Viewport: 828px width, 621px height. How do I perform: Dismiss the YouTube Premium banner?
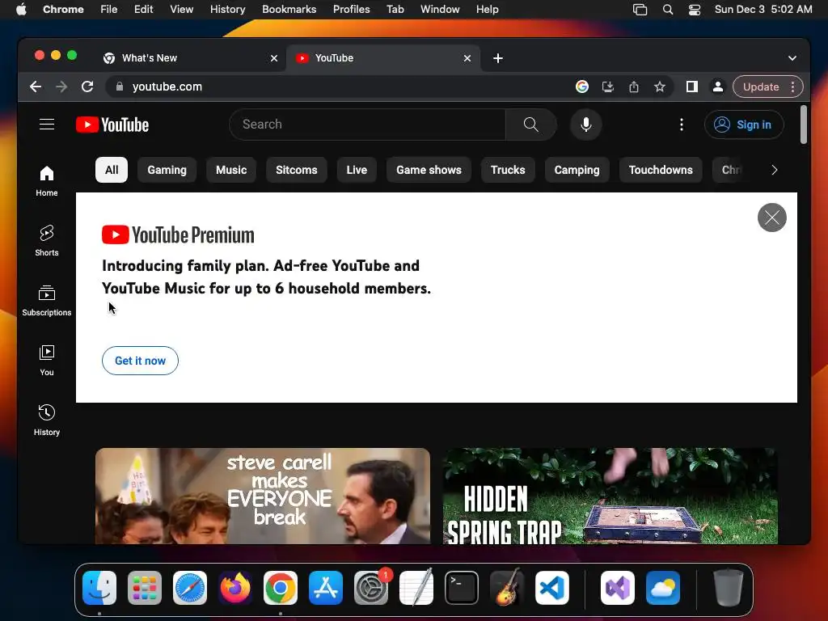(771, 218)
